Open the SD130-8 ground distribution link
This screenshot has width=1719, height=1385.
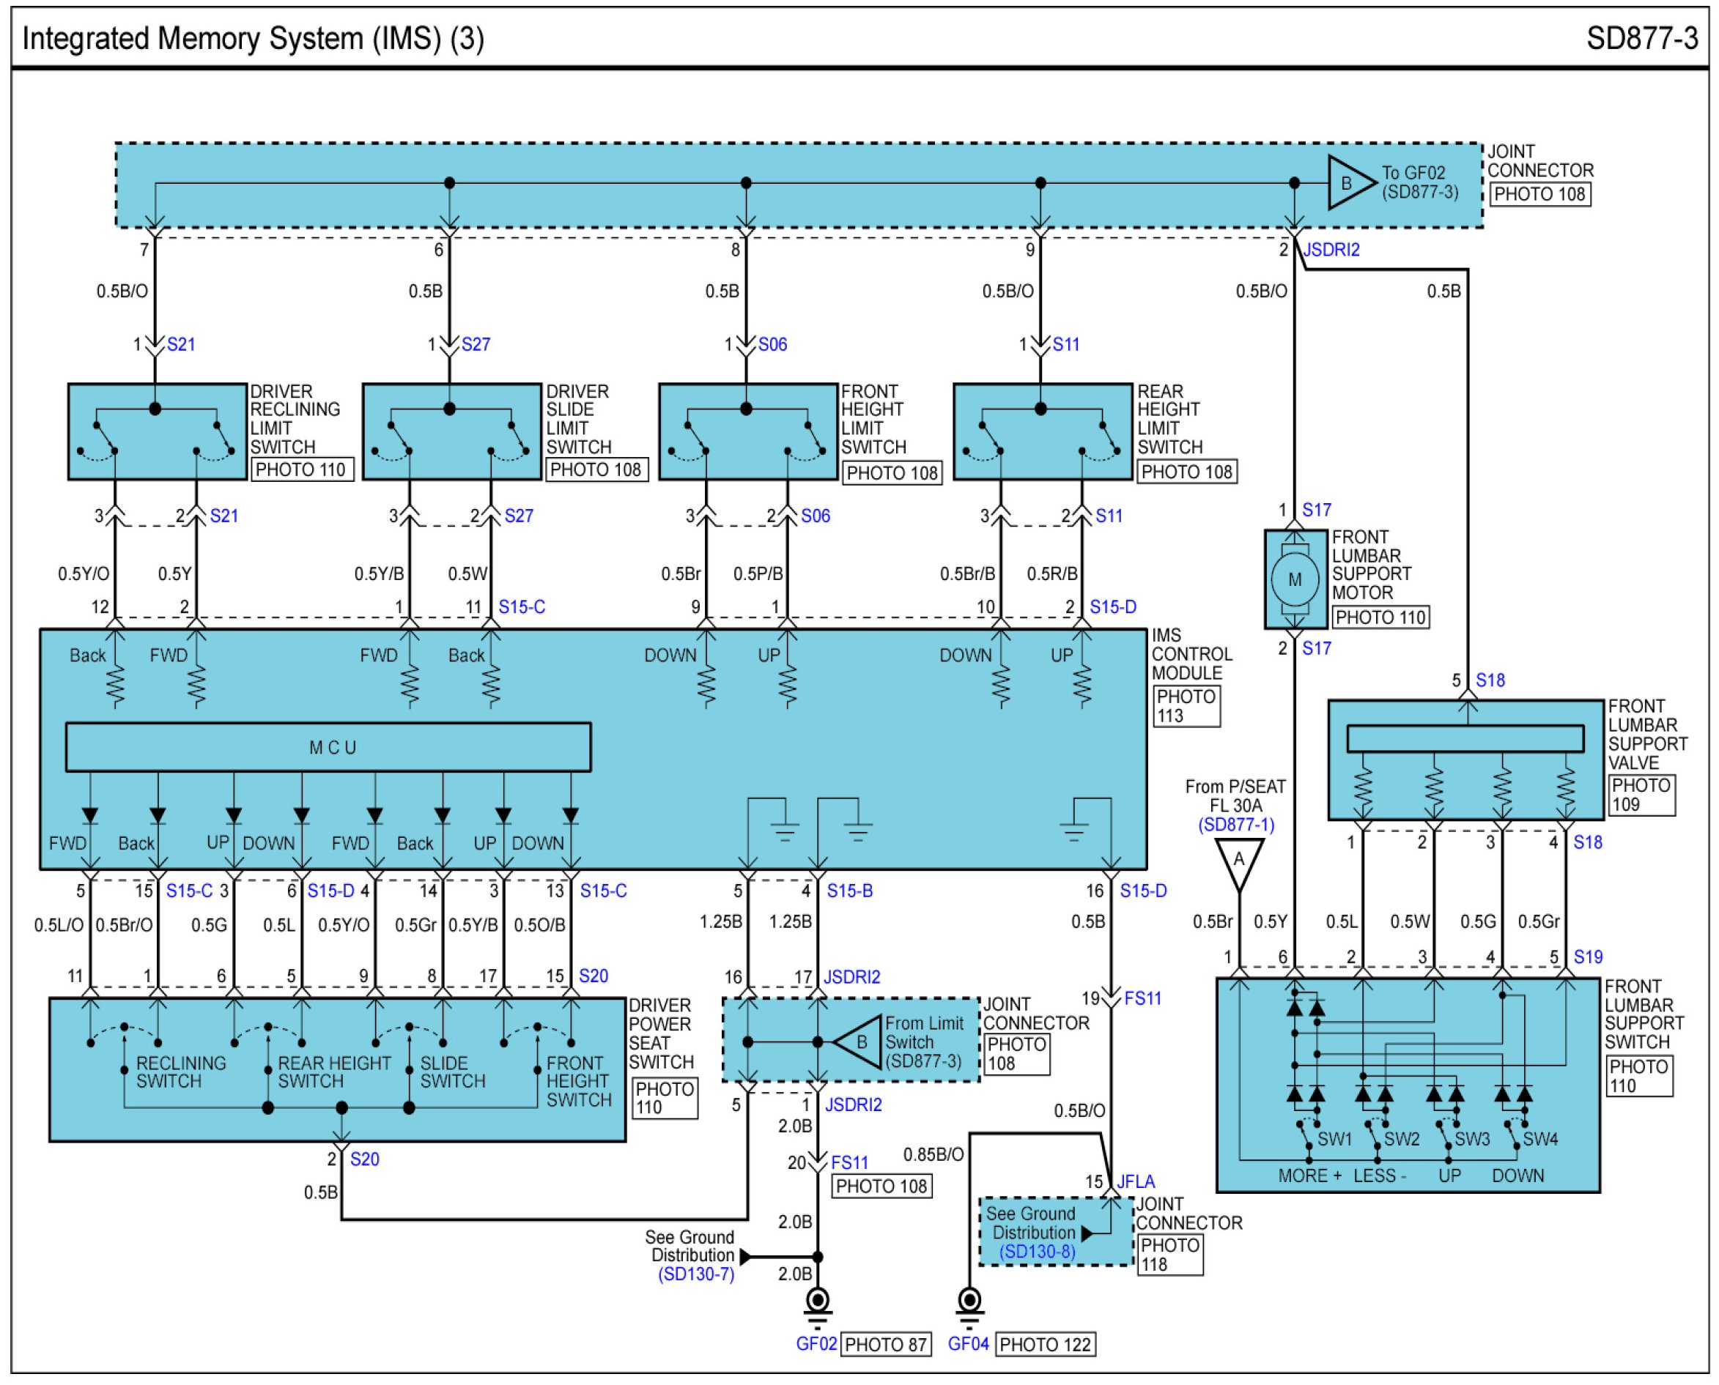(1037, 1252)
